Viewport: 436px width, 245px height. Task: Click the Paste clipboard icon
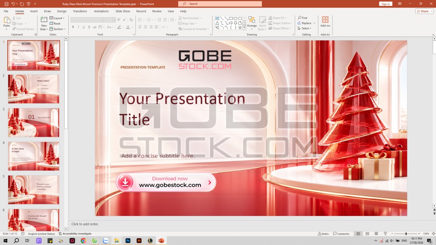tap(7, 20)
